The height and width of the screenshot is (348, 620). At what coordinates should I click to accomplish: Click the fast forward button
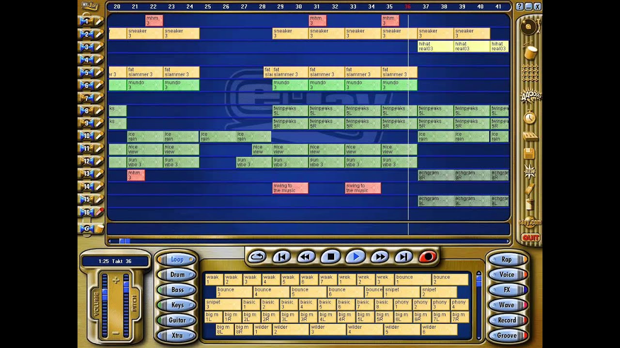point(380,257)
